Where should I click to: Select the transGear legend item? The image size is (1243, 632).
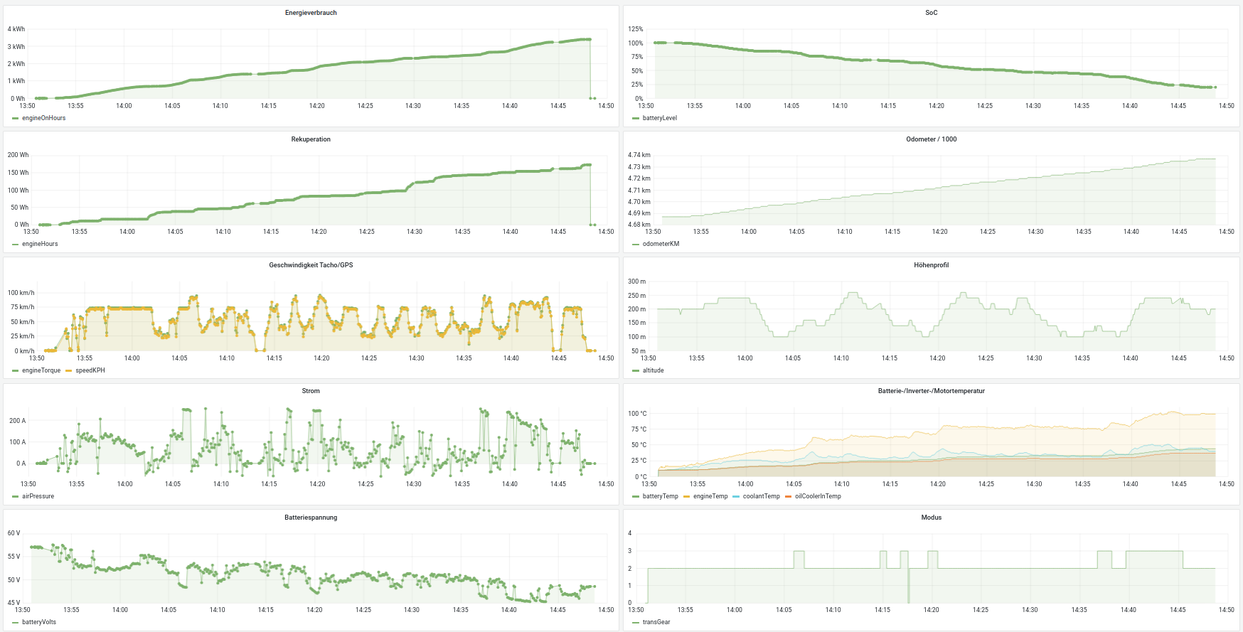(656, 622)
